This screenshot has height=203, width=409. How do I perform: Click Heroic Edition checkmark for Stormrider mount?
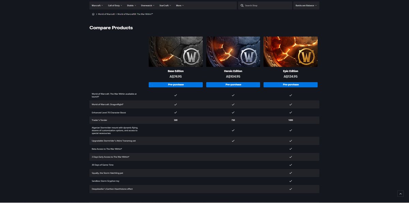(233, 130)
